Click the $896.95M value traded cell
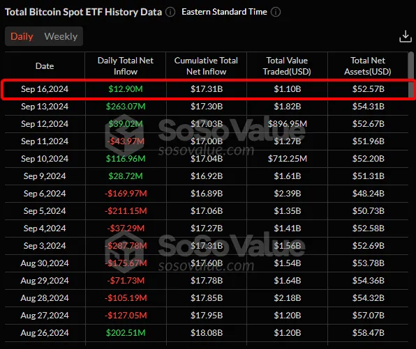 point(288,124)
